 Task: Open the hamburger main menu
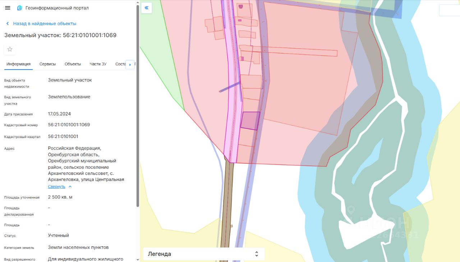(x=8, y=8)
